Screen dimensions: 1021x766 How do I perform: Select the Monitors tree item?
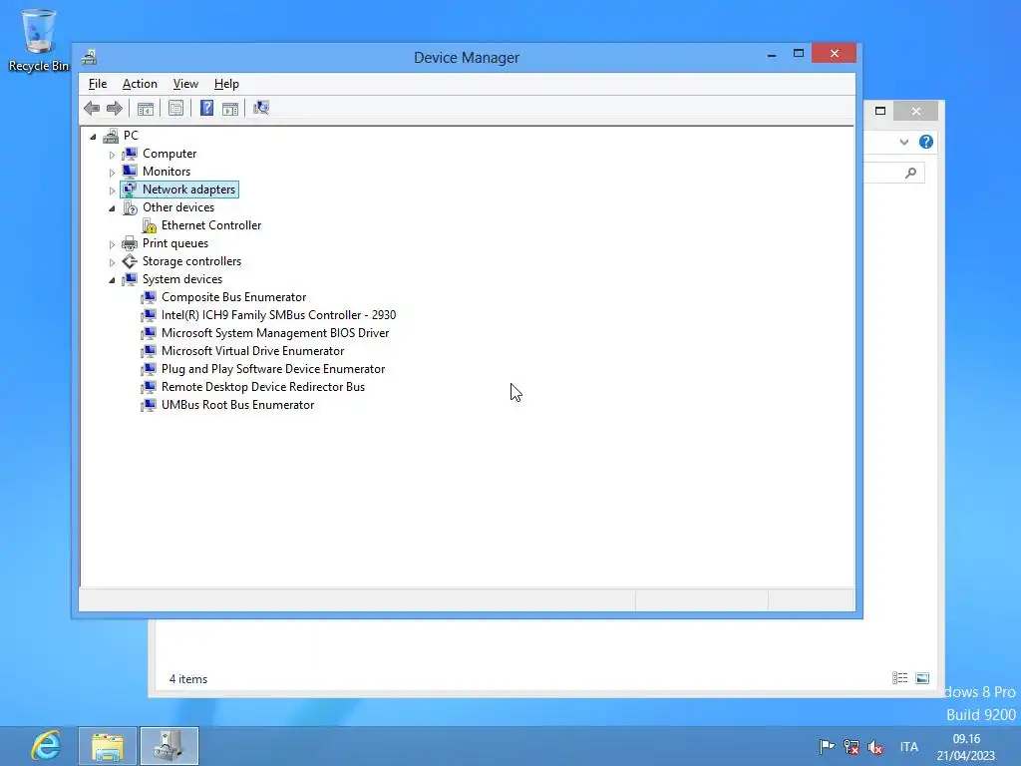167,172
